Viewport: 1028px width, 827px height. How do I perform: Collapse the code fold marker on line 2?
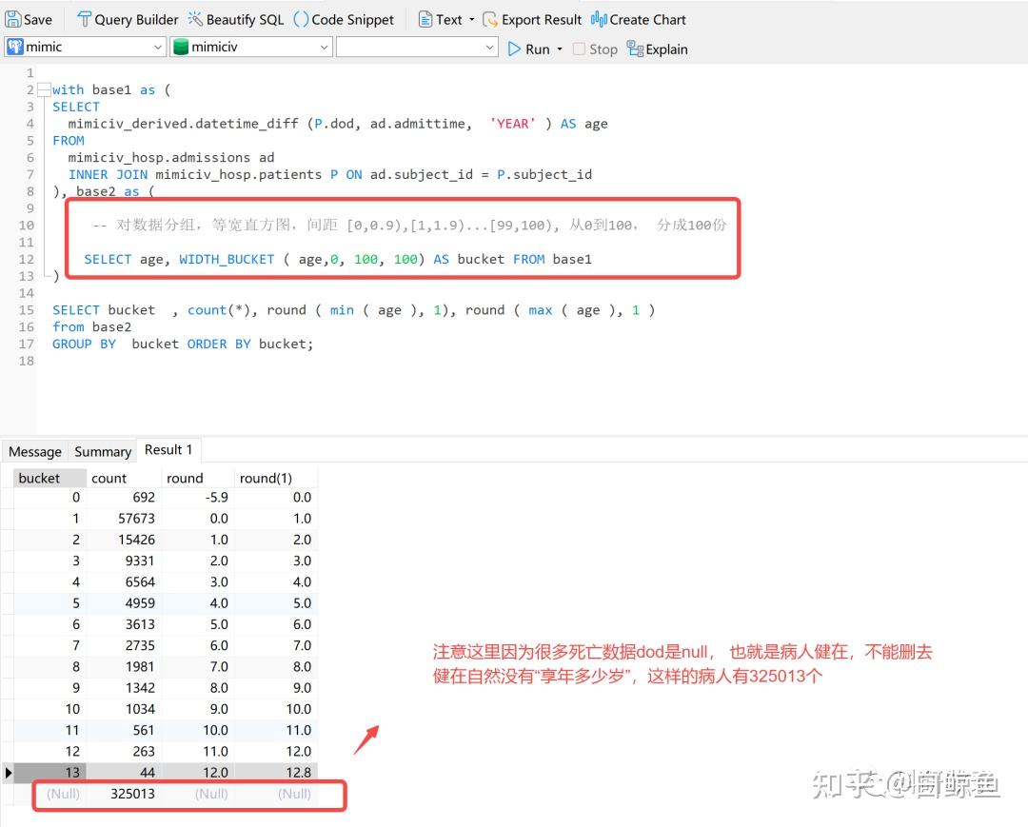click(x=45, y=89)
